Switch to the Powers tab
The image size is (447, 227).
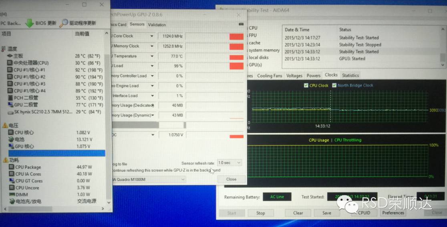pos(314,76)
